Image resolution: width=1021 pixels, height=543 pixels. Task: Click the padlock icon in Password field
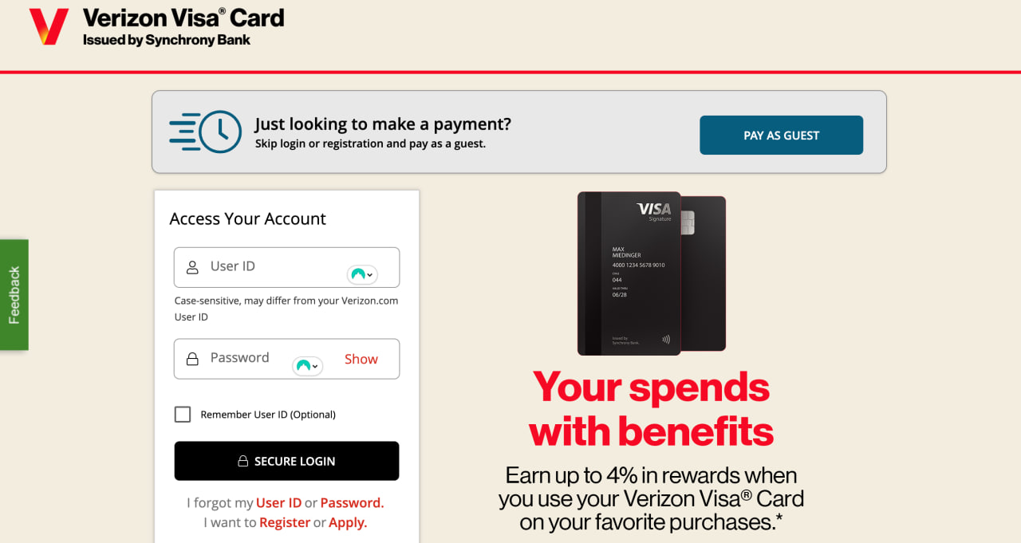pyautogui.click(x=192, y=359)
